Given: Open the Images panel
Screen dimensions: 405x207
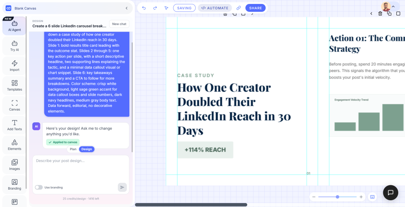Looking at the screenshot, I should (15, 165).
